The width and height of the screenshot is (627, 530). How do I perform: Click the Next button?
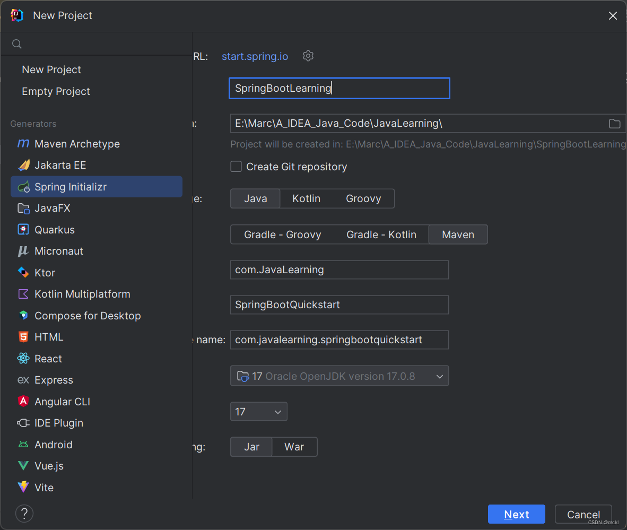pos(516,515)
